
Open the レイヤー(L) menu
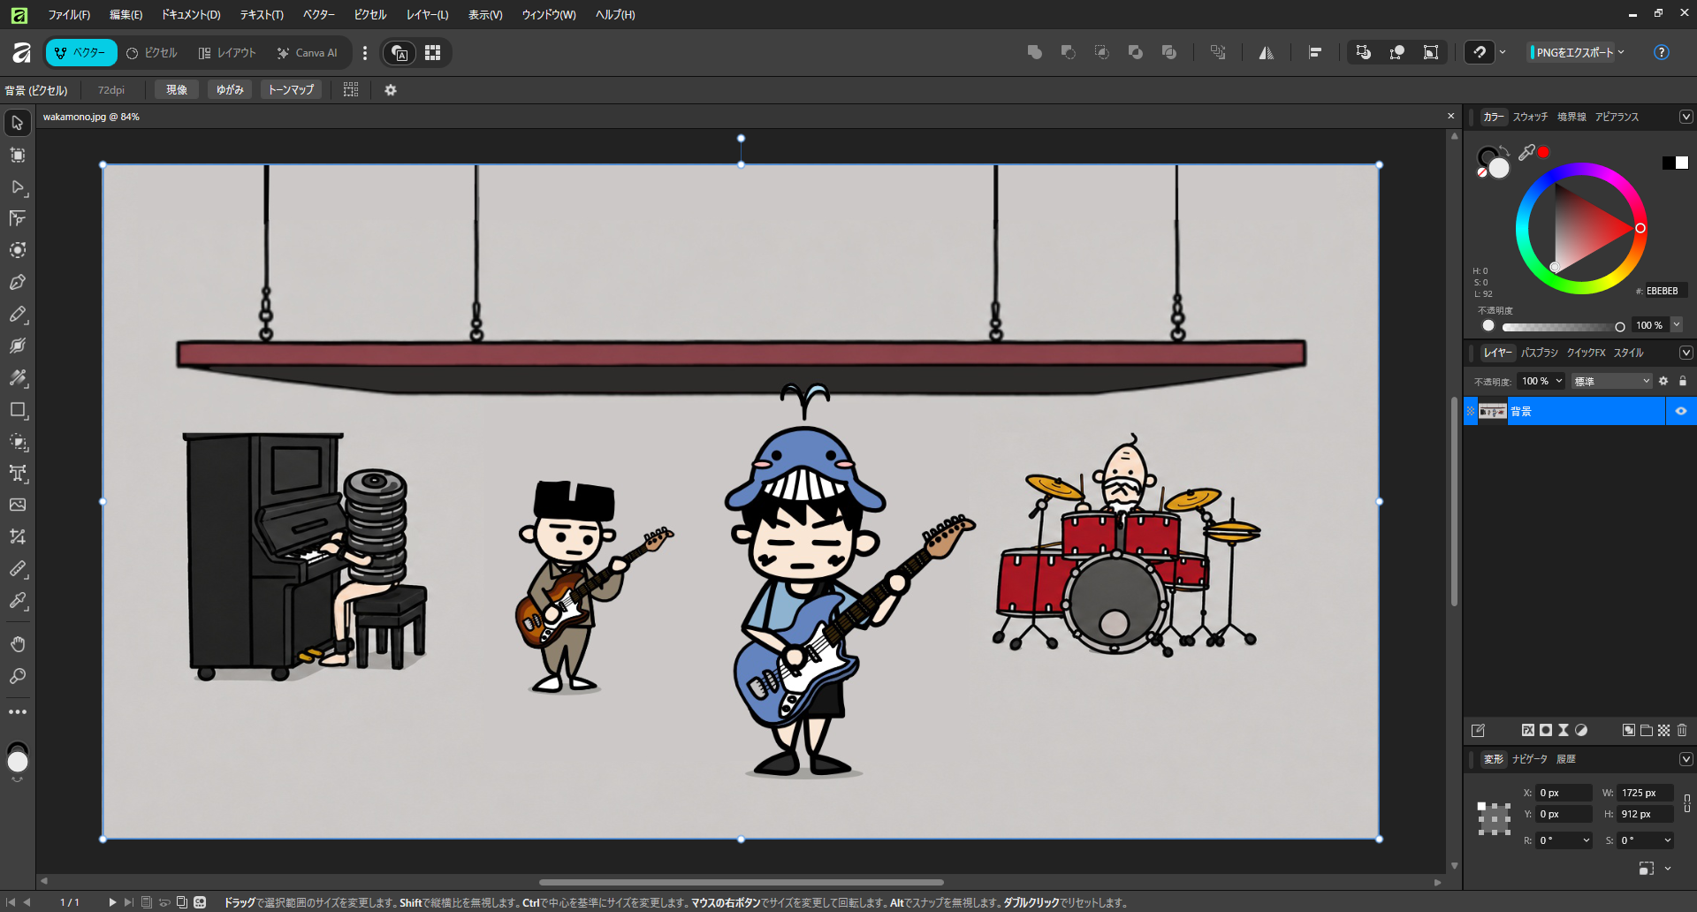pyautogui.click(x=427, y=14)
